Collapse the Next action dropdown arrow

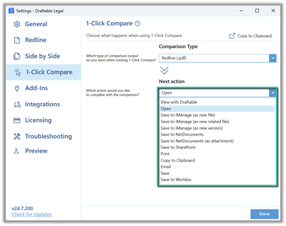273,93
